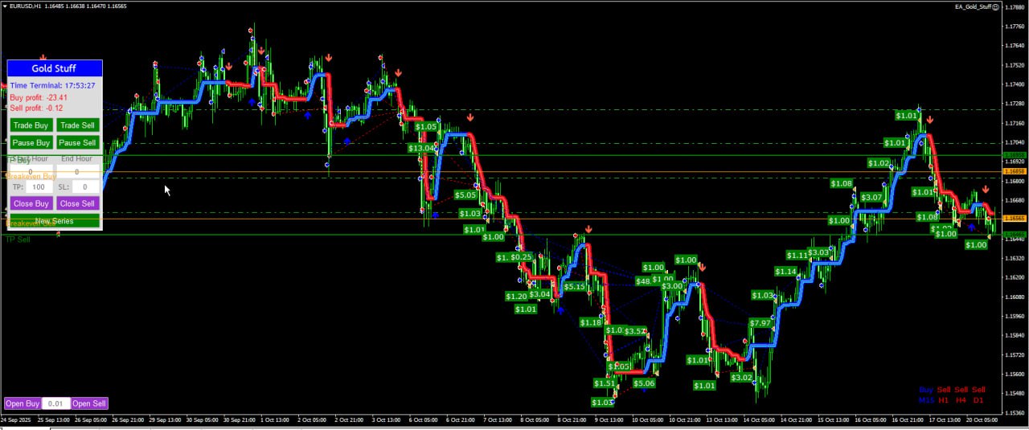Click the Trade Sell button
Image resolution: width=1029 pixels, height=430 pixels.
[77, 125]
